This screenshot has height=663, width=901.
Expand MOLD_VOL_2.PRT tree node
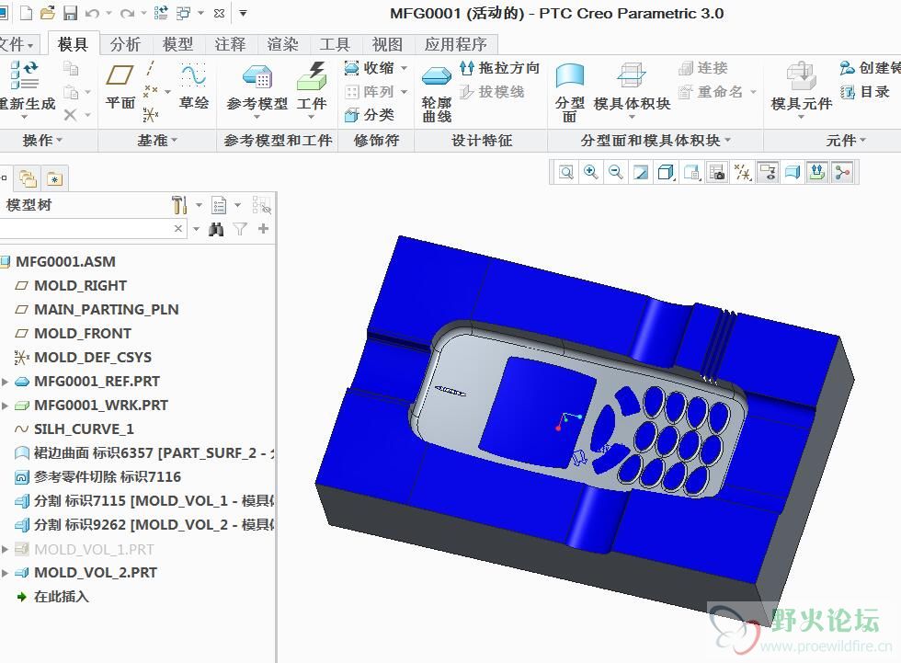6,573
